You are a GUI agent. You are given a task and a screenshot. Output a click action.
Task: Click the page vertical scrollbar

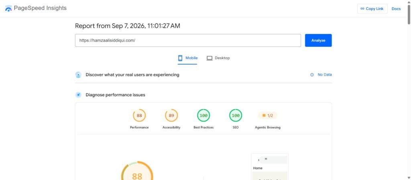point(409,14)
